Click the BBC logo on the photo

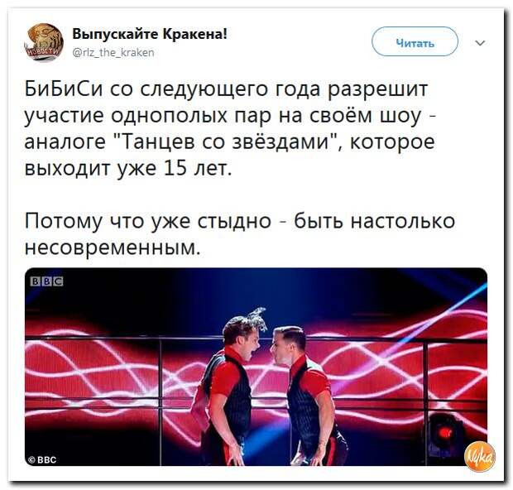[x=46, y=281]
